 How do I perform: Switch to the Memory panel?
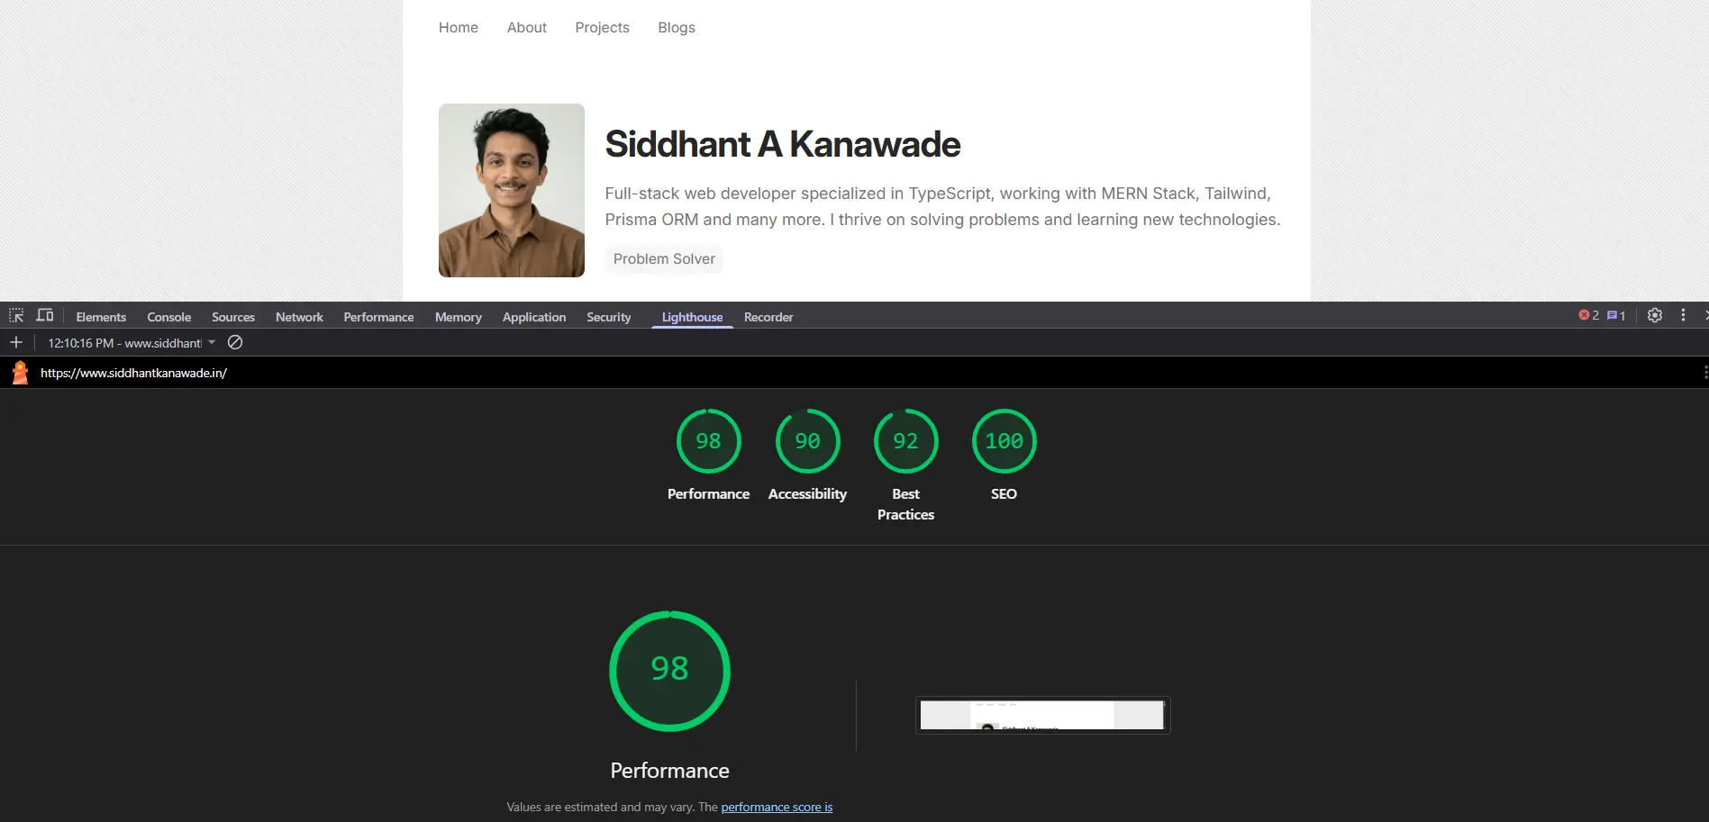[x=458, y=317]
